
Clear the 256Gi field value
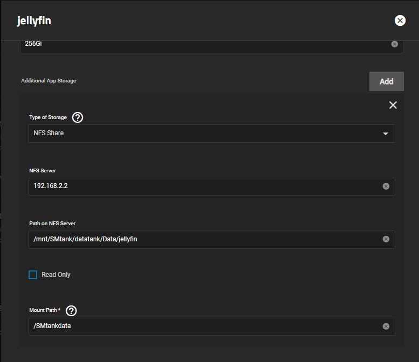tap(394, 44)
